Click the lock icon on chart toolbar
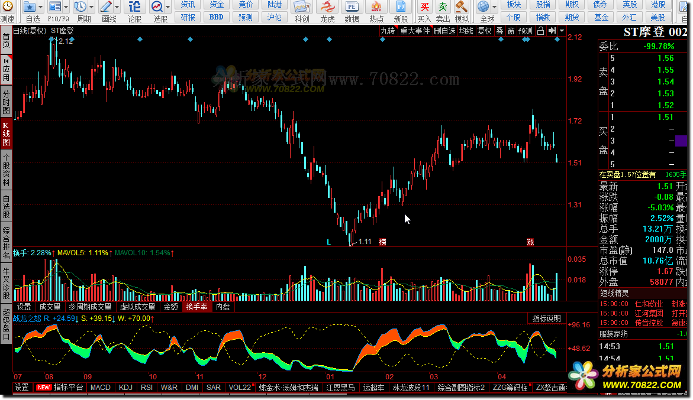The image size is (693, 400). pyautogui.click(x=540, y=31)
